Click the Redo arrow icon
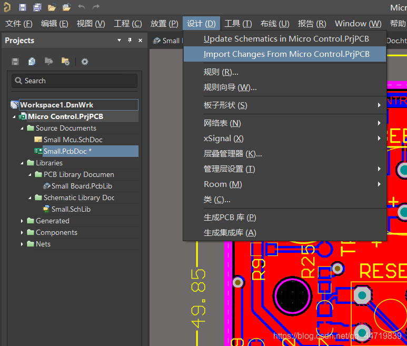This screenshot has width=407, height=346. 96,7
